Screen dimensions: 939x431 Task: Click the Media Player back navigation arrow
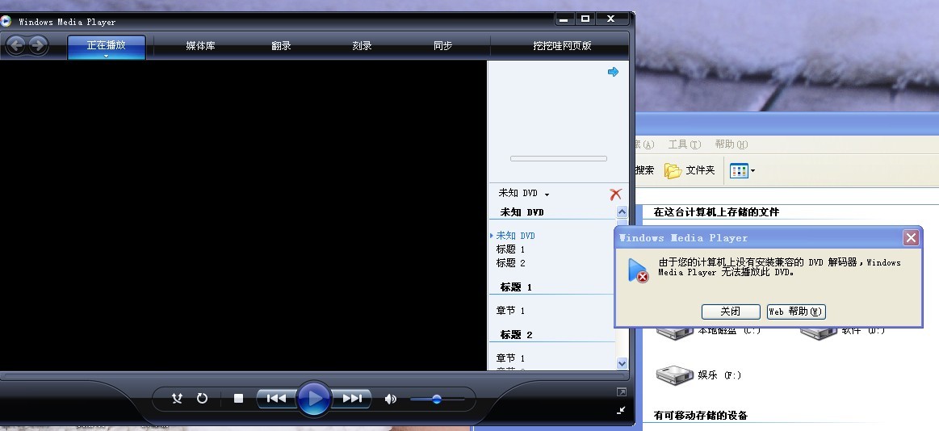coord(16,45)
